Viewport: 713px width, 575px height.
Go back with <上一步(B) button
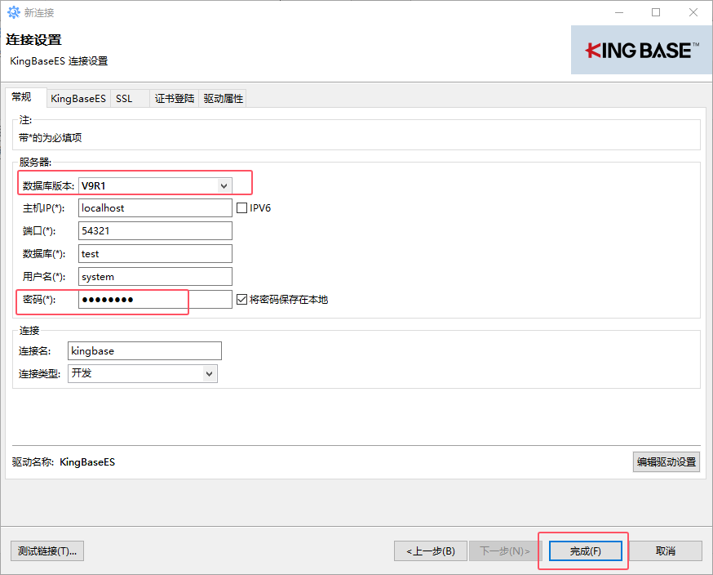431,550
